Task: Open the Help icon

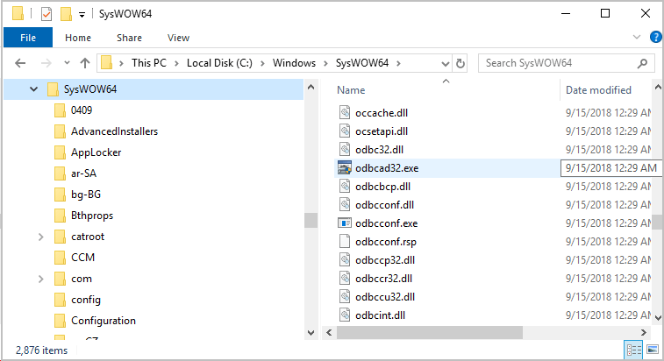Action: pyautogui.click(x=655, y=38)
